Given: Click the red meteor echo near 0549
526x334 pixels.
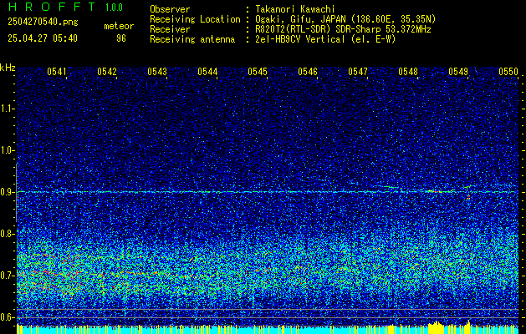Looking at the screenshot, I should [x=468, y=198].
